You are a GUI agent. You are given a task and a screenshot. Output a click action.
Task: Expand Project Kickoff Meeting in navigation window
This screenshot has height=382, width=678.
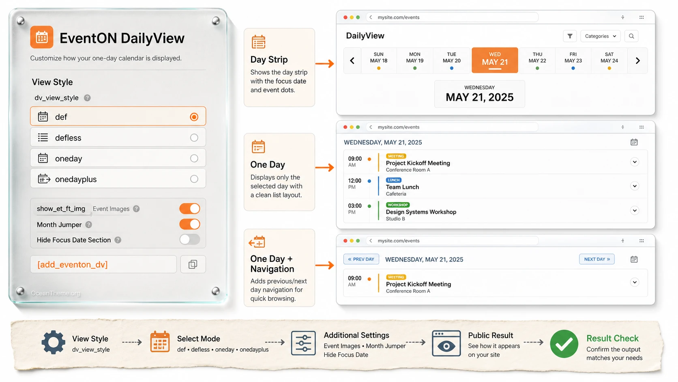(x=635, y=282)
